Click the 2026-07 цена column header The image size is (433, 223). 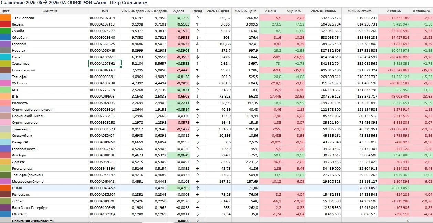click(245, 11)
